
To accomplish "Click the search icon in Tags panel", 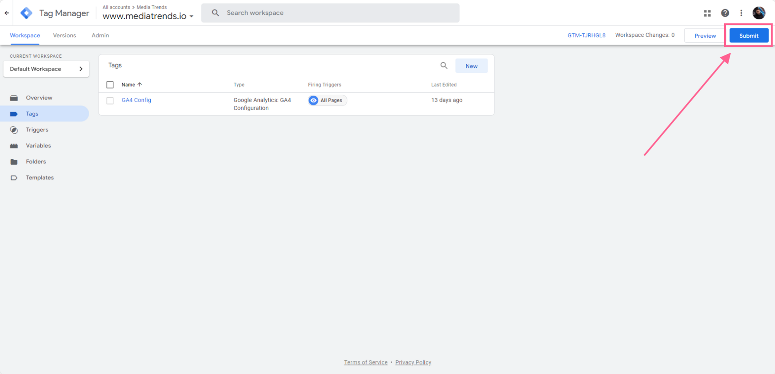I will (x=444, y=65).
